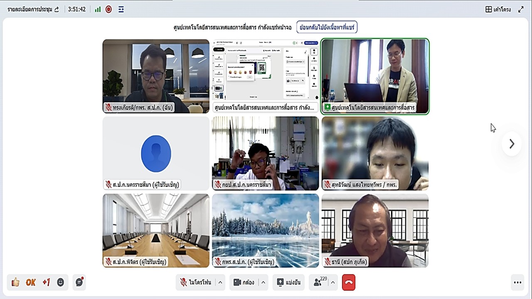Open audio settings via the mixer icon
Image resolution: width=532 pixels, height=299 pixels.
coord(121,9)
